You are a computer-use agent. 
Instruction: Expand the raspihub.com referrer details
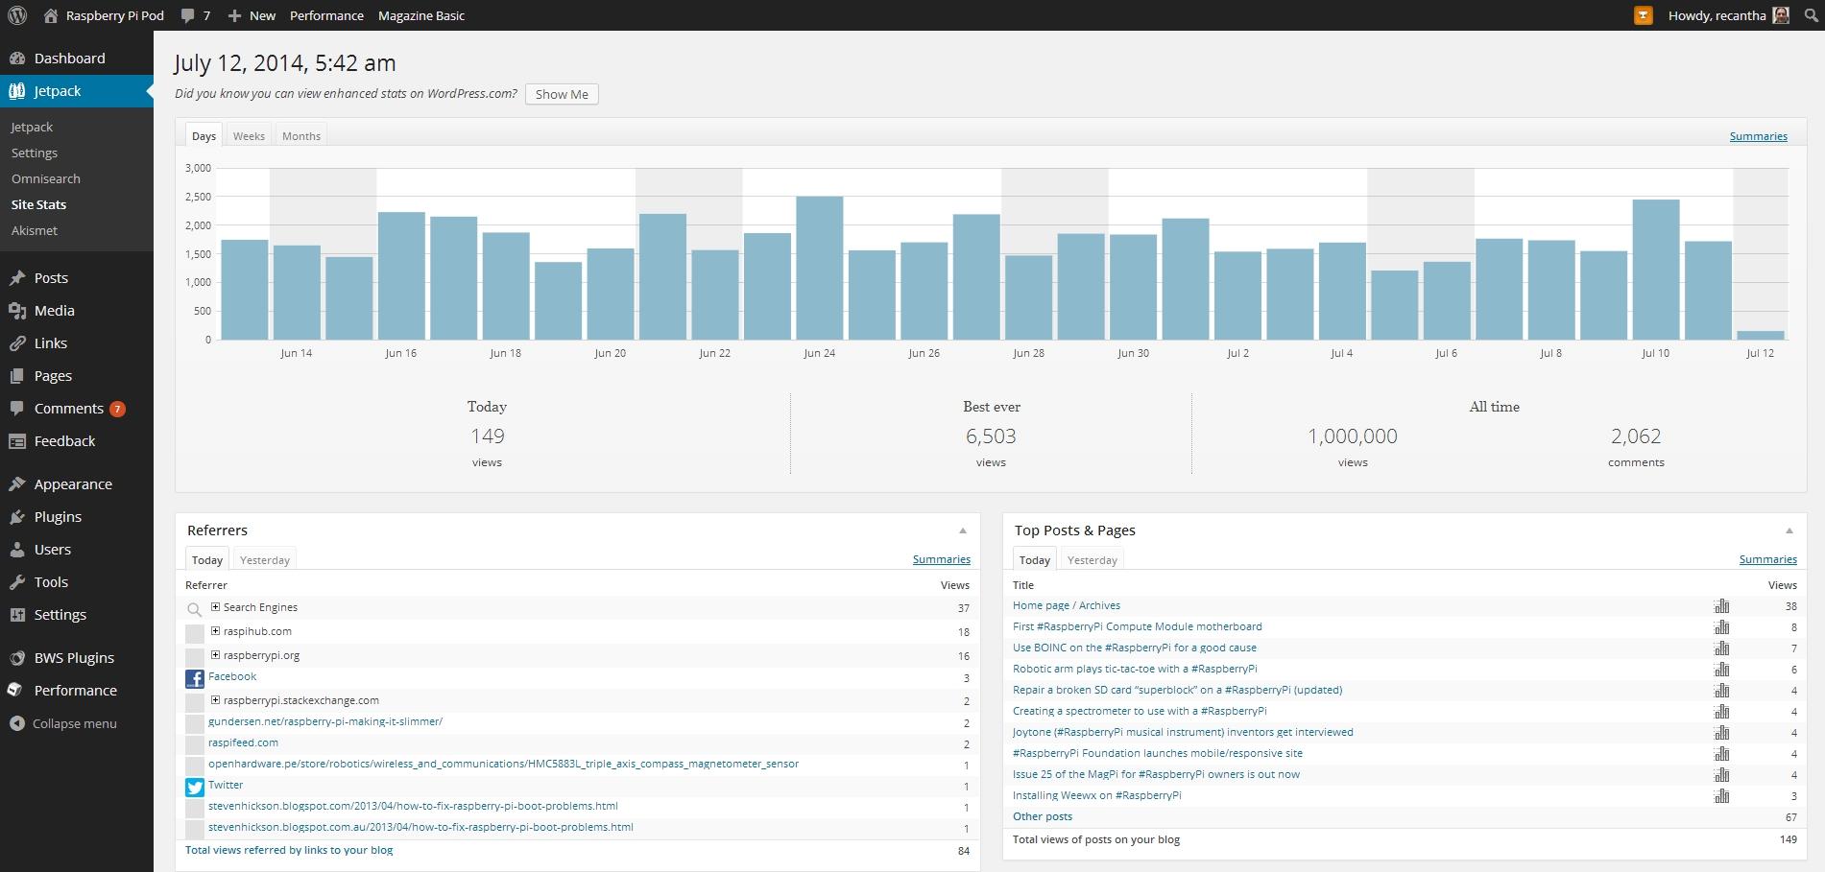coord(215,631)
